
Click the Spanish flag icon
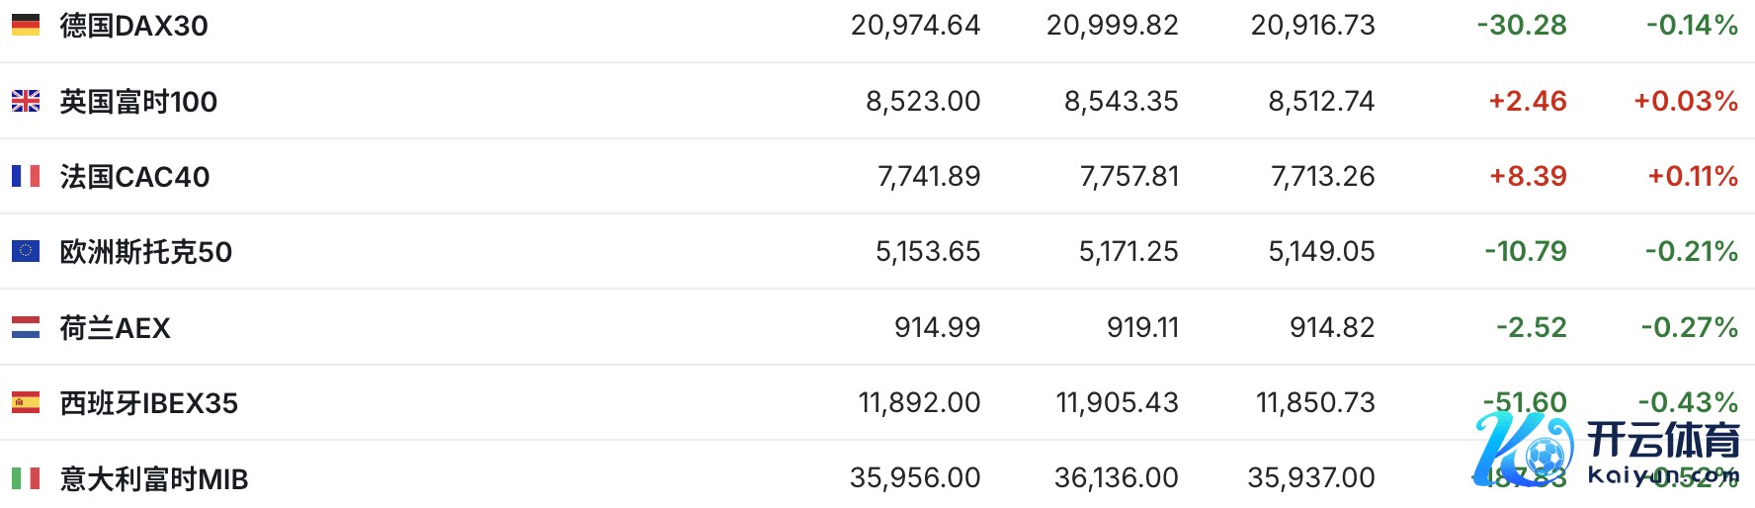point(26,402)
